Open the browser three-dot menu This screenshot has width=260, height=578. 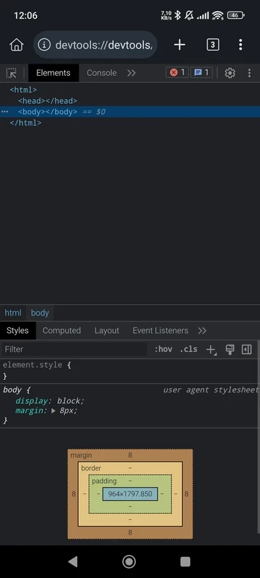(240, 45)
